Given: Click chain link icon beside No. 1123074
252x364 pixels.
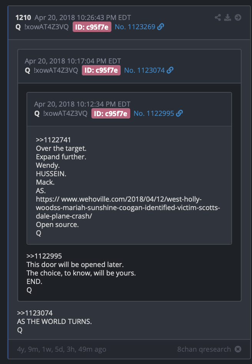Looking at the screenshot, I should click(x=170, y=70).
